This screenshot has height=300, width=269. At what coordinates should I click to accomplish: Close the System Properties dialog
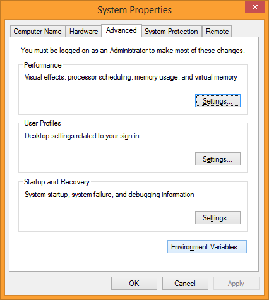(254, 8)
